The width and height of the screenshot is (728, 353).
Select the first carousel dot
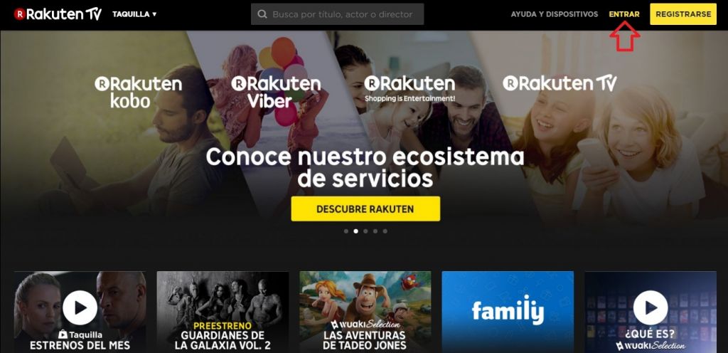coord(346,231)
